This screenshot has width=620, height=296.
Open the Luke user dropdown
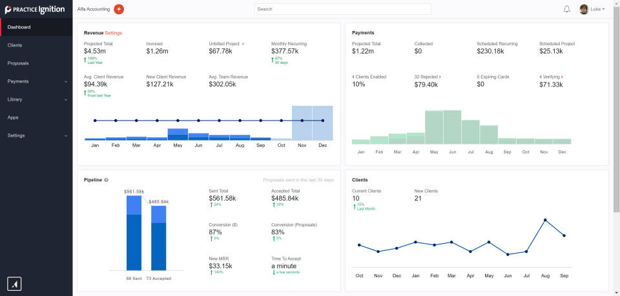point(597,9)
